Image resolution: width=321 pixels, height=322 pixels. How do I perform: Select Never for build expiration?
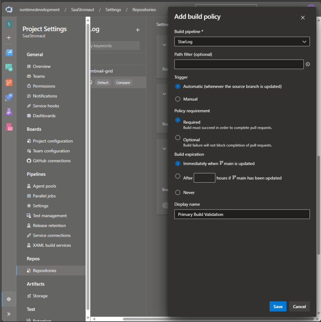pos(178,192)
